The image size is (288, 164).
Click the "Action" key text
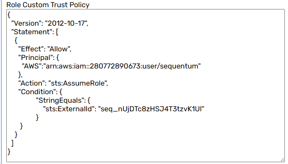pyautogui.click(x=32, y=83)
